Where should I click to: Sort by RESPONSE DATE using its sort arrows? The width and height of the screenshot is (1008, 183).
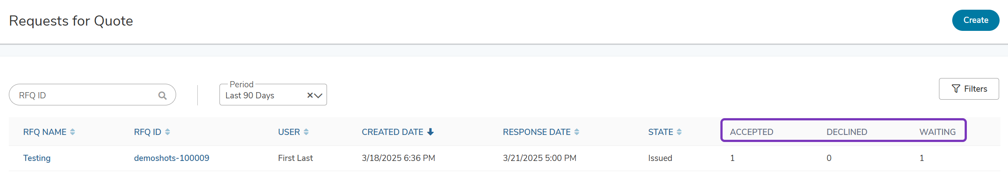577,132
